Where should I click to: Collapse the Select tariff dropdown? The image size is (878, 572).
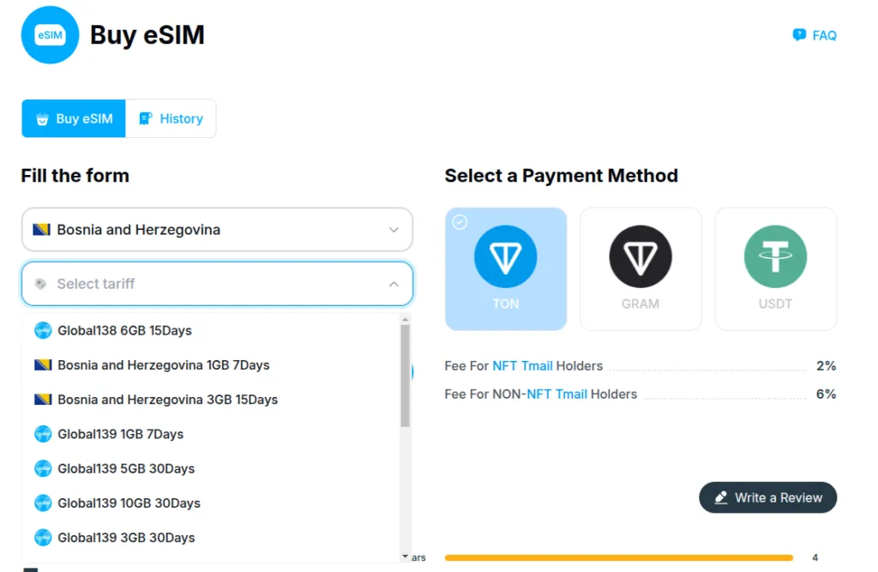(x=394, y=284)
